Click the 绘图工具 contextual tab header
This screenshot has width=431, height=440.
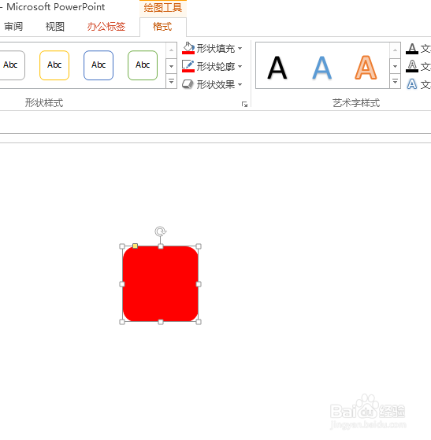tap(163, 8)
